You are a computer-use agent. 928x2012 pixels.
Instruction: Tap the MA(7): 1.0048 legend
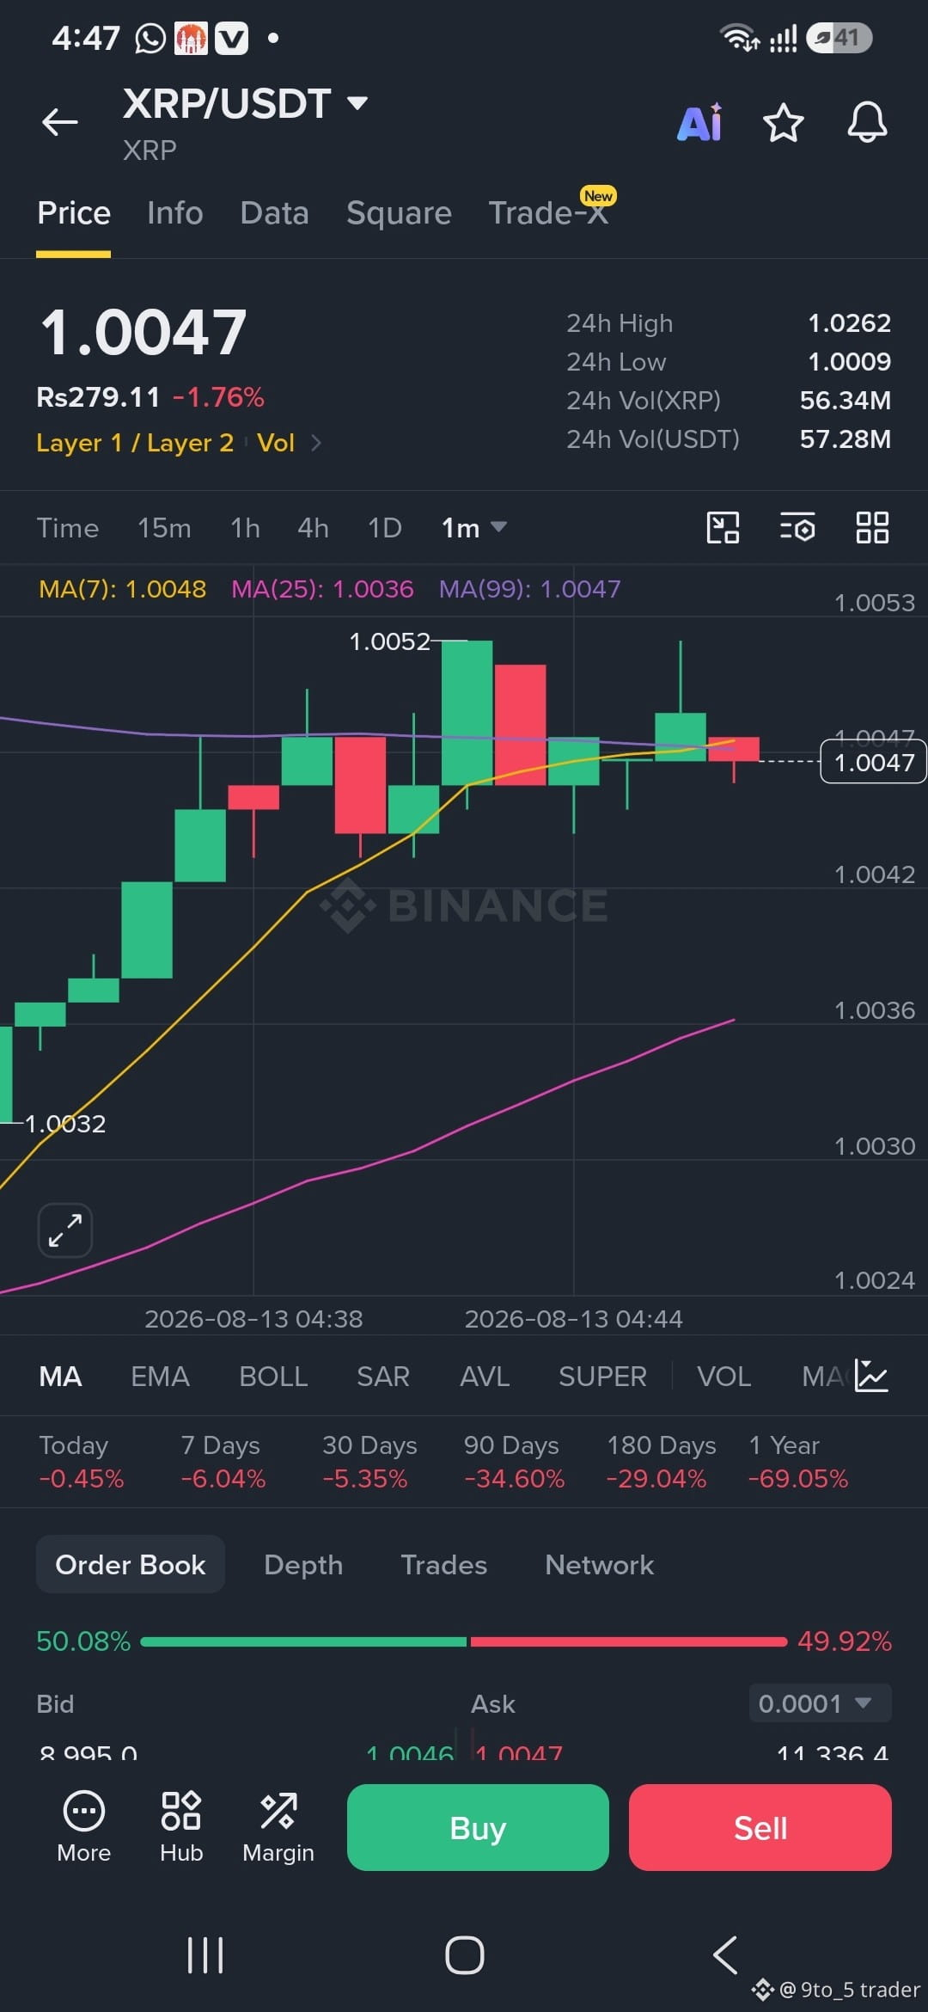pos(122,589)
